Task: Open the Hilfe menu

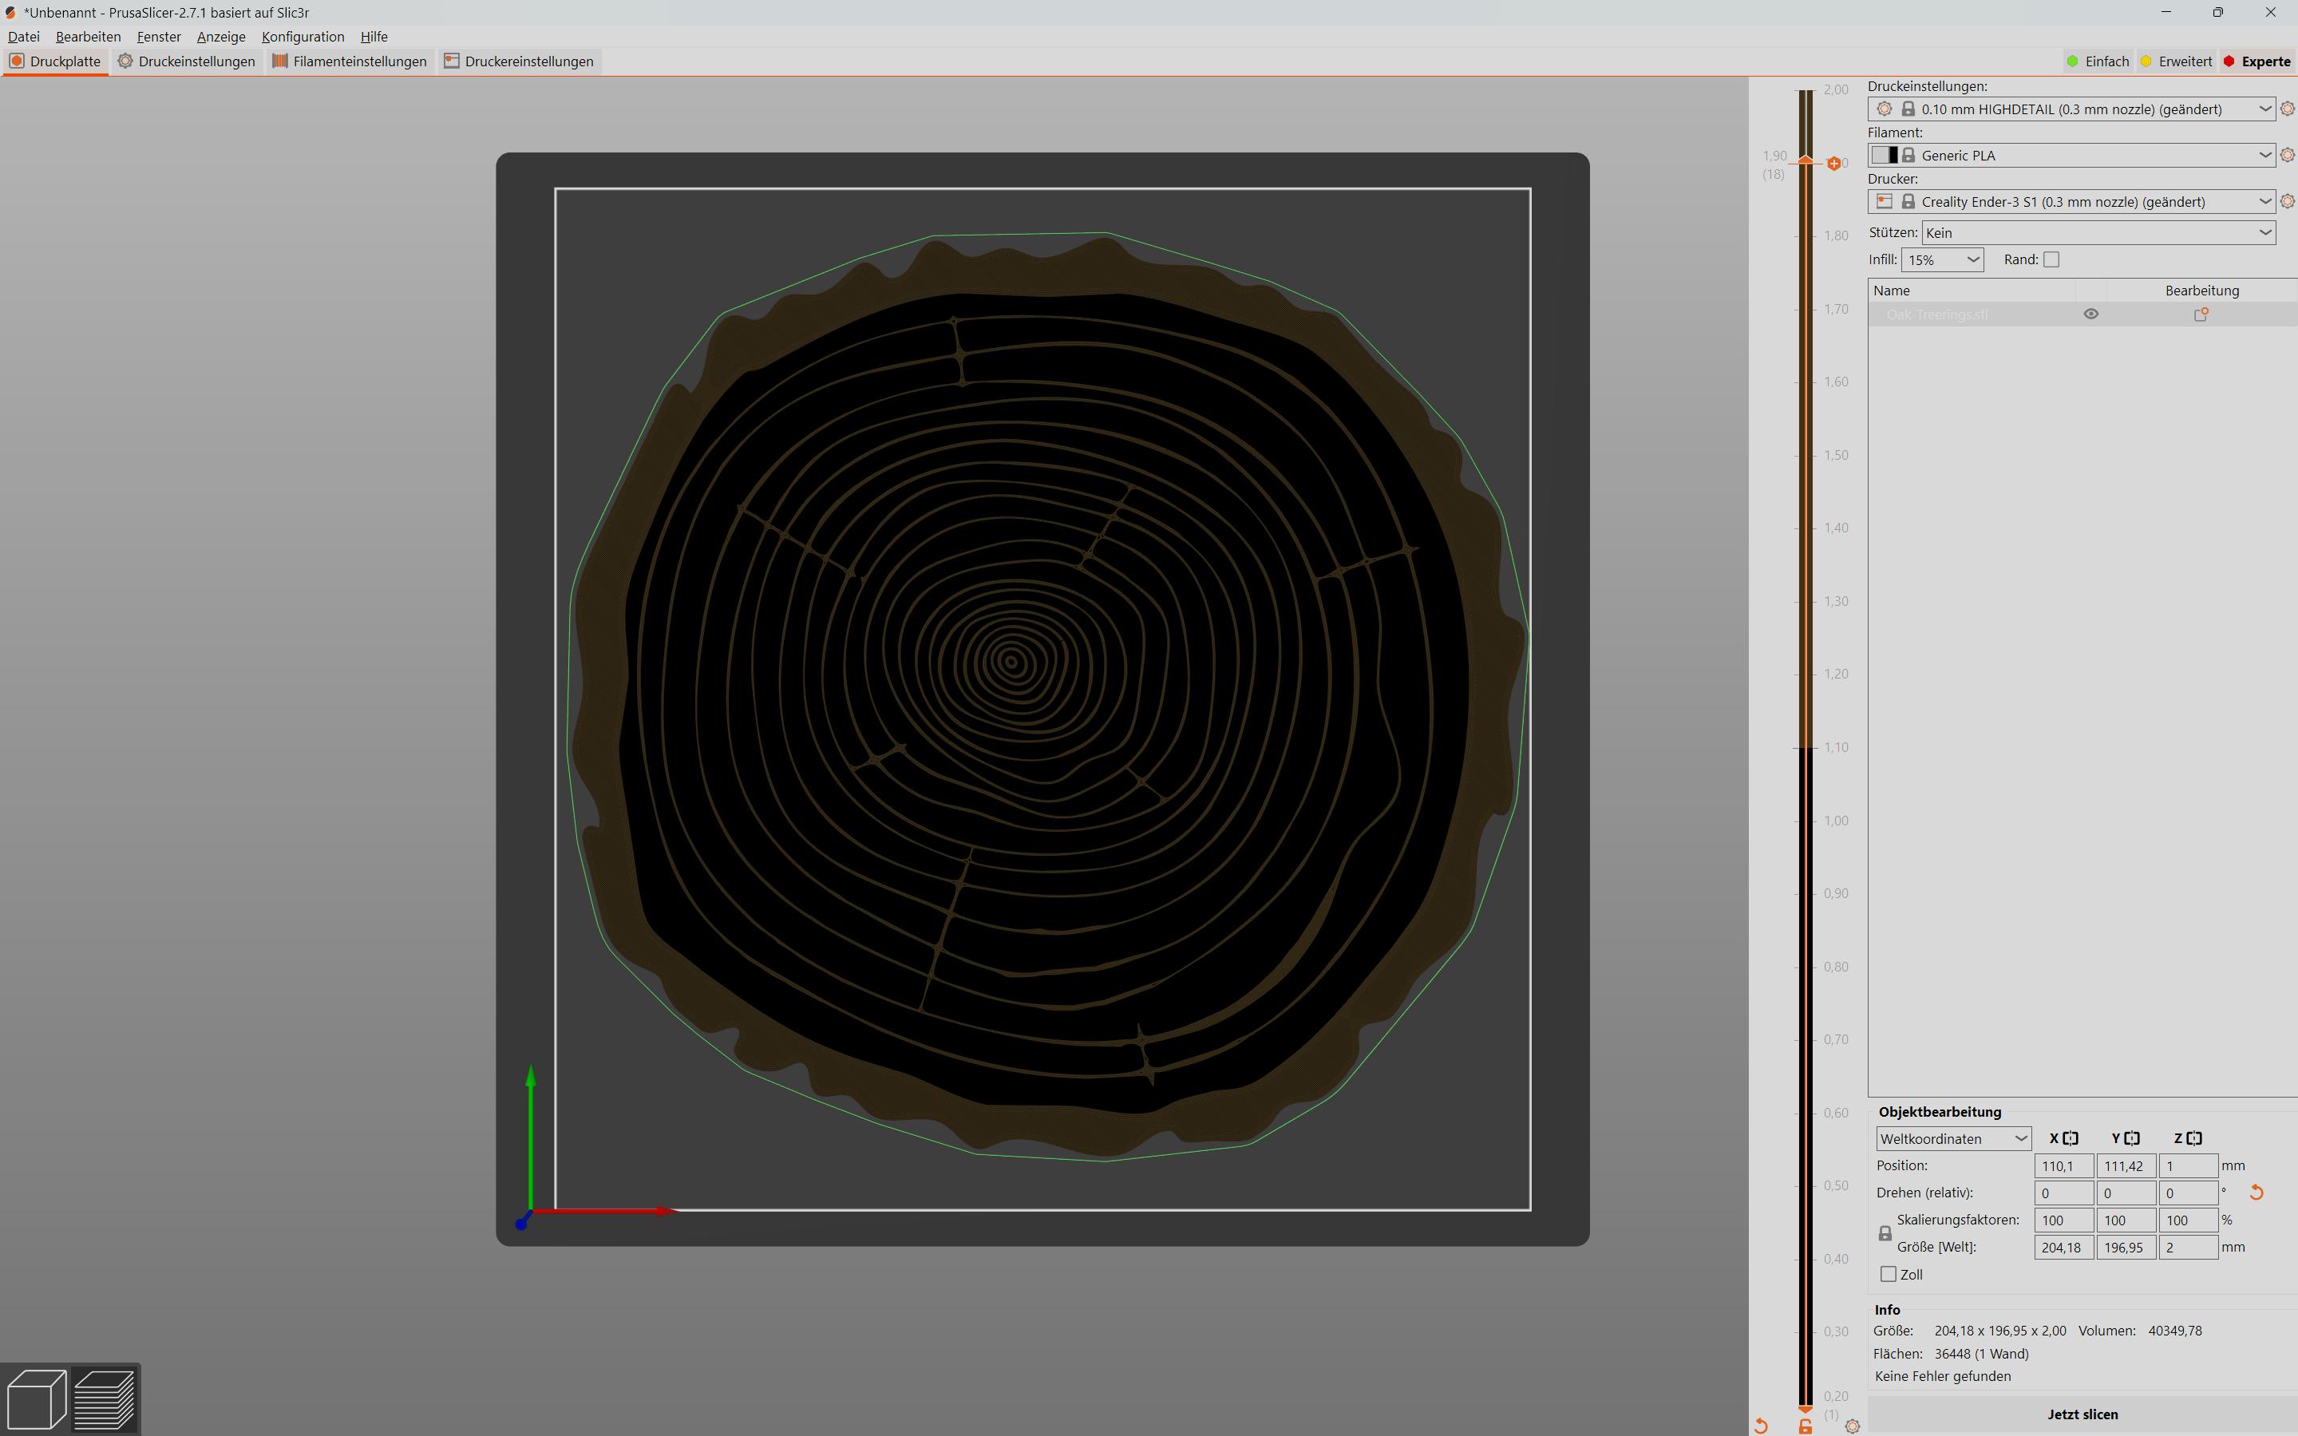Action: tap(374, 37)
